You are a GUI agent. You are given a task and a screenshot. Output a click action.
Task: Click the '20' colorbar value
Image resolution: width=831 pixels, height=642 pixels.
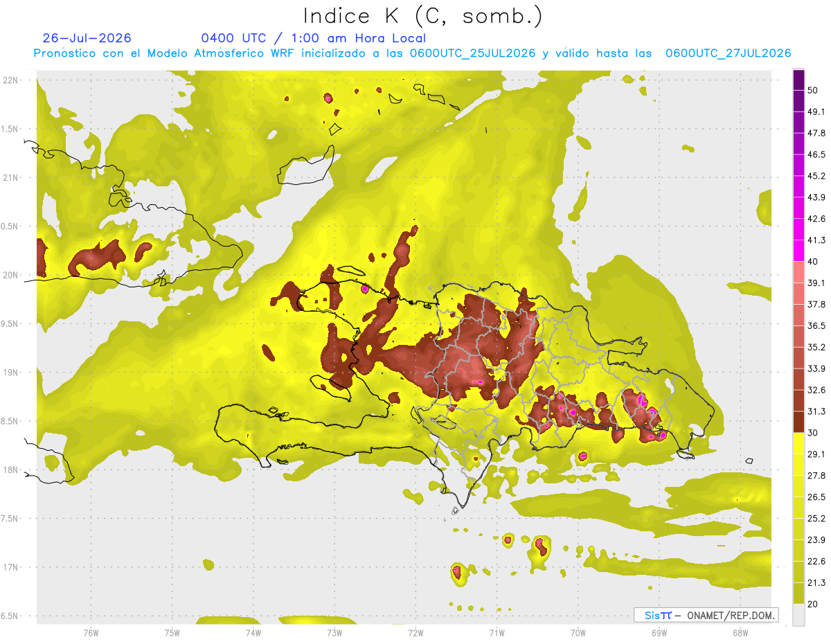coord(814,605)
